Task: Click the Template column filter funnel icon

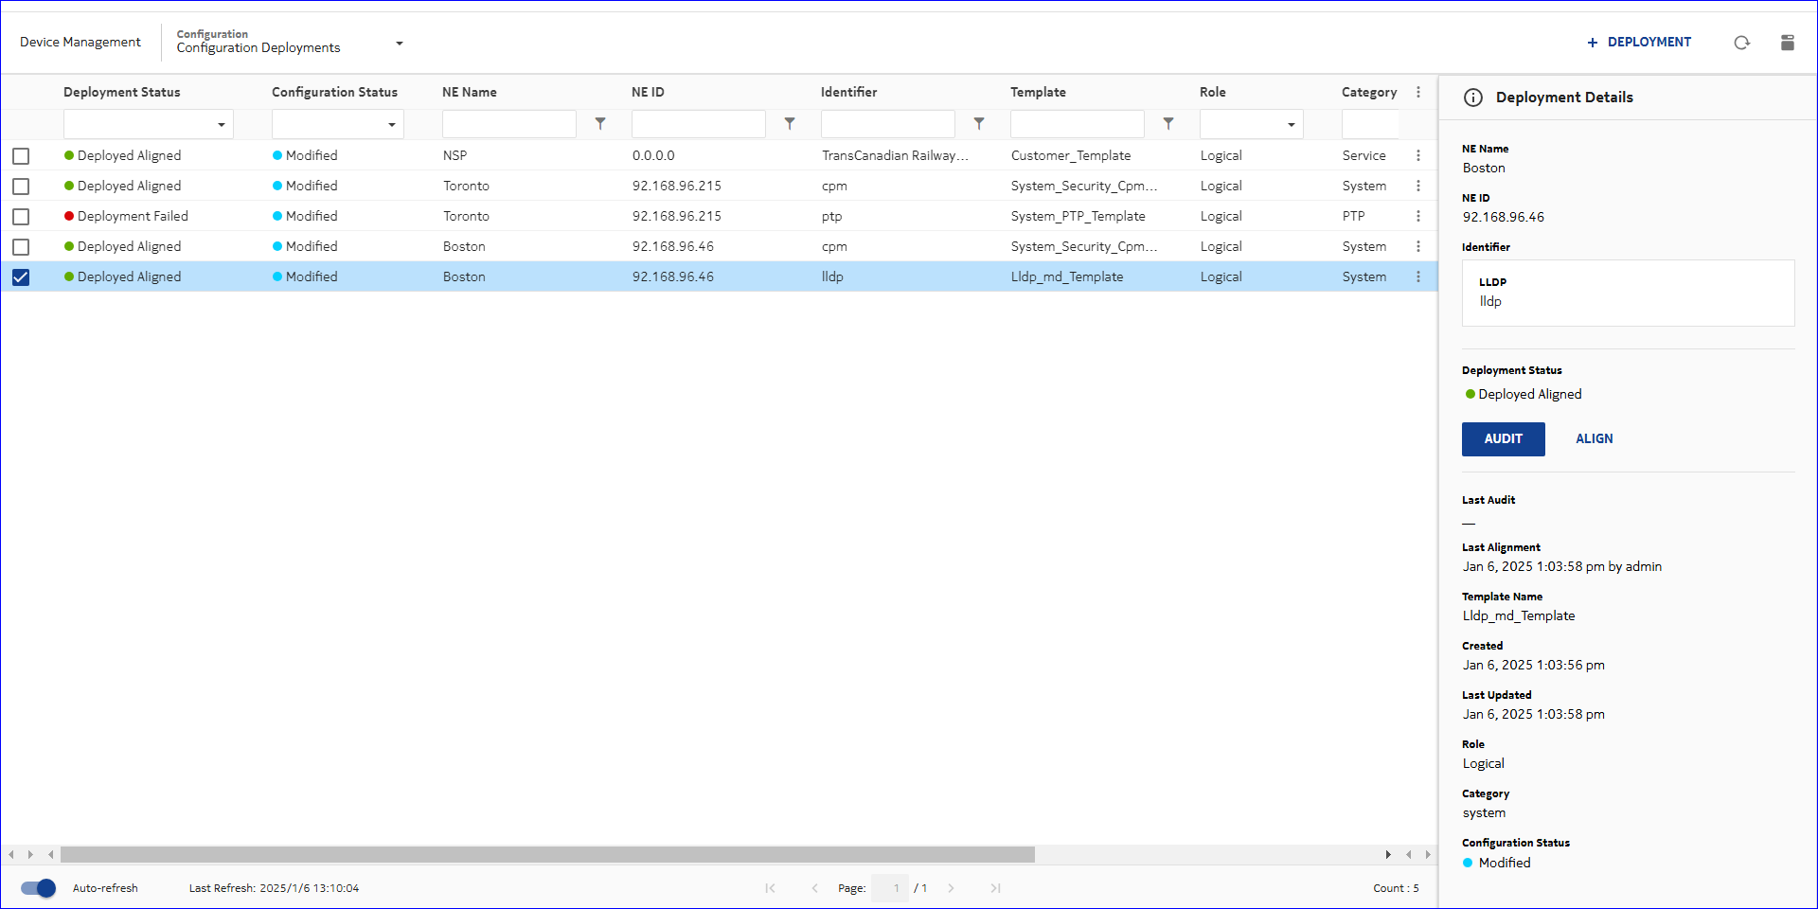Action: [1168, 124]
